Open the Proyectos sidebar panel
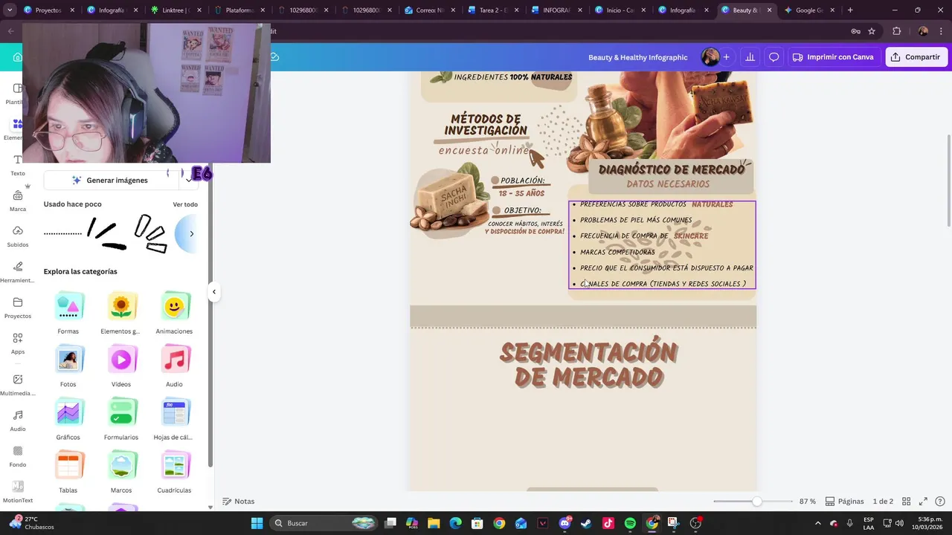The width and height of the screenshot is (952, 535). pyautogui.click(x=18, y=308)
